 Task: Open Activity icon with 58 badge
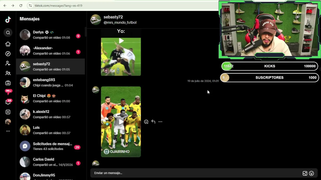[x=8, y=102]
